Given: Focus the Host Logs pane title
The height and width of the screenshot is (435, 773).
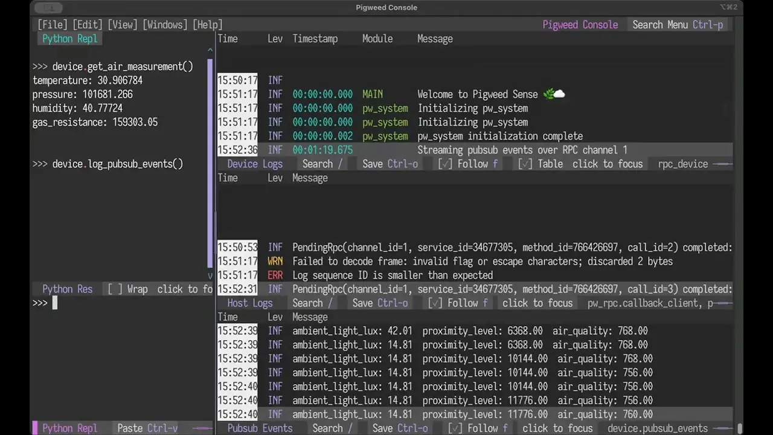Looking at the screenshot, I should [x=250, y=303].
